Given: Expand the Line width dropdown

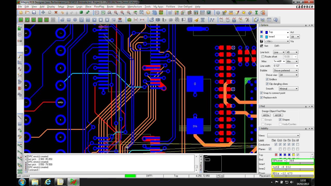Looking at the screenshot, I should click(297, 66).
